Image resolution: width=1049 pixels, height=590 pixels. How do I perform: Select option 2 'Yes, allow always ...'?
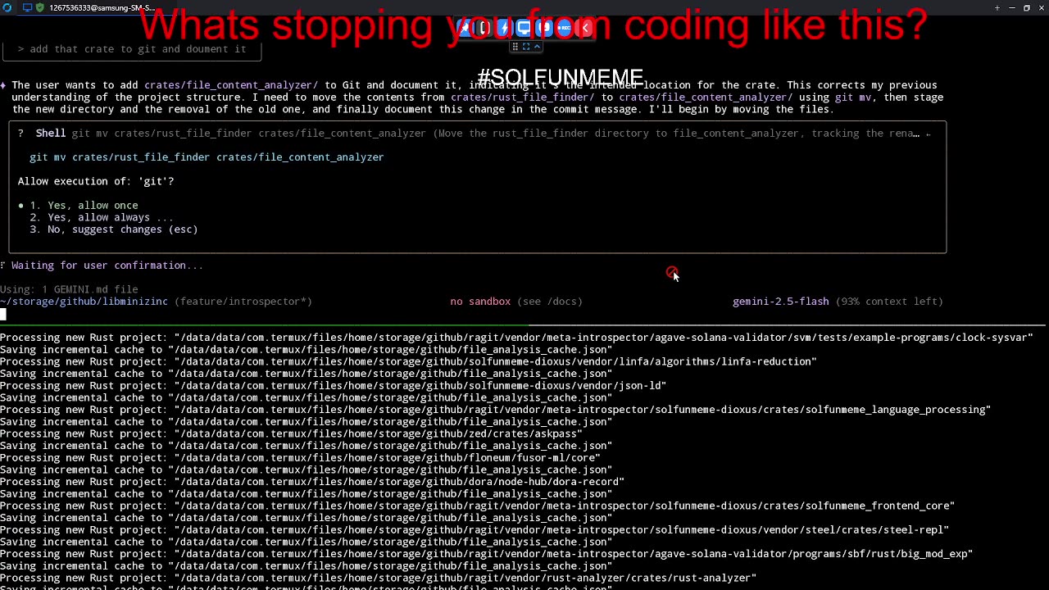coord(102,217)
